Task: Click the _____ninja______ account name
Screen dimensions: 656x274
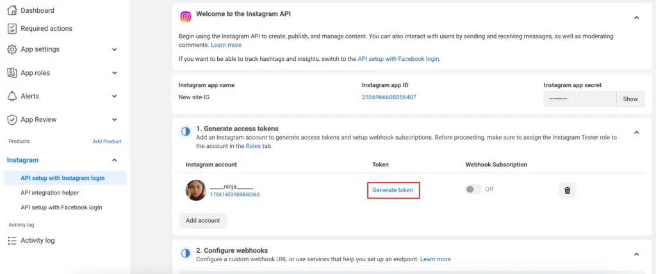Action: (x=231, y=186)
